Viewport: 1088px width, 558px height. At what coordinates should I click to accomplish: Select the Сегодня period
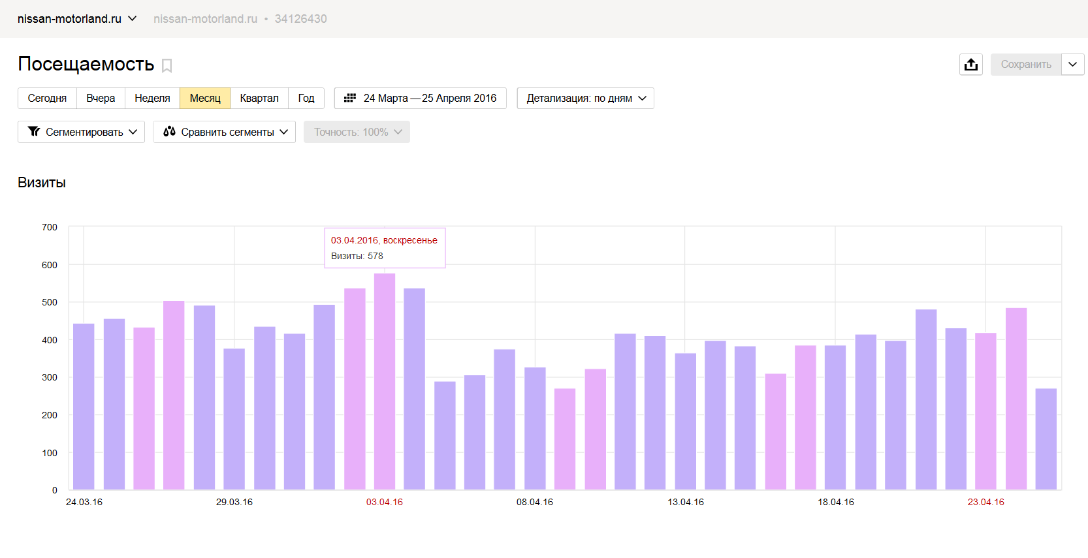click(x=47, y=99)
